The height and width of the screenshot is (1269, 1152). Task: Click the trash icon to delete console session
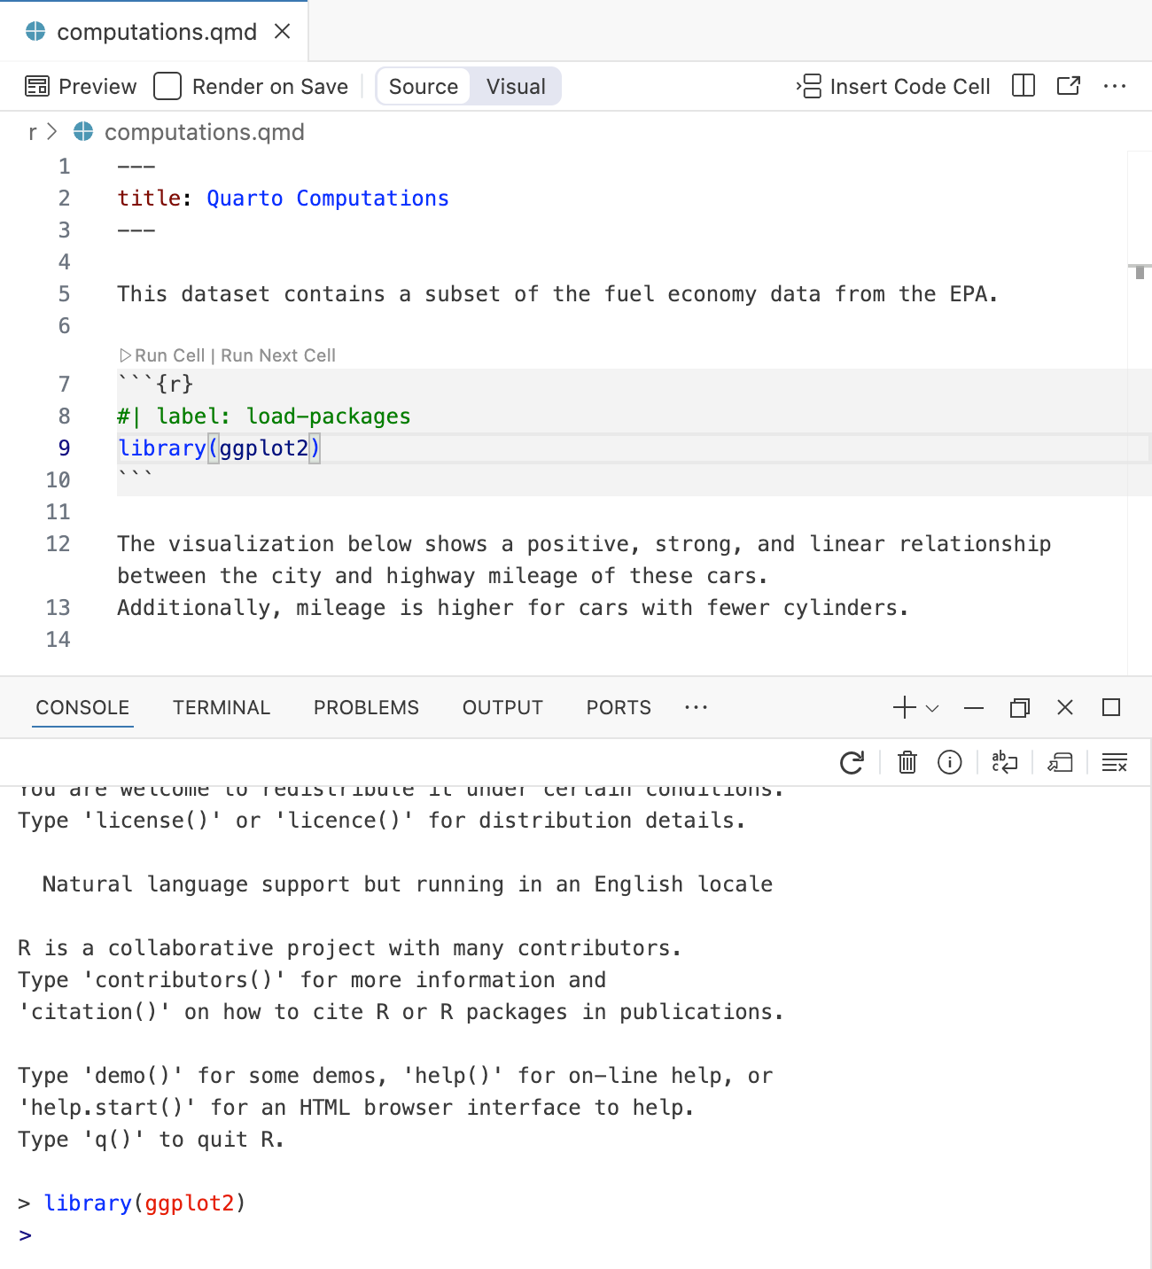coord(906,762)
